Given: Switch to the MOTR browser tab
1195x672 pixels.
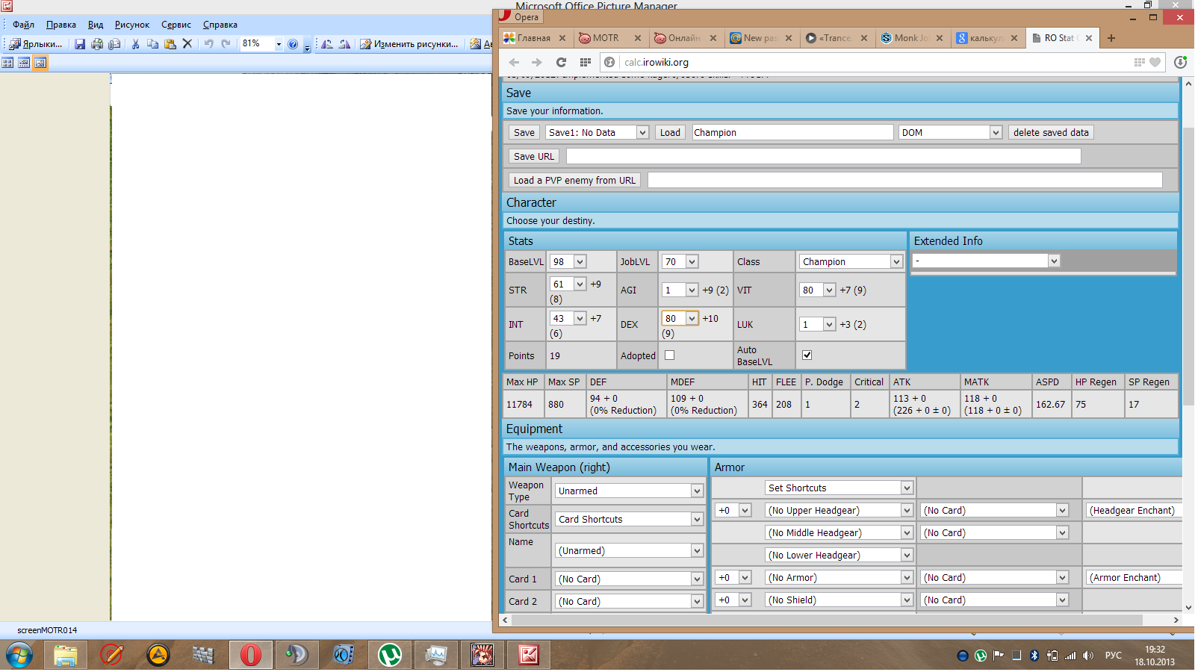Looking at the screenshot, I should click(606, 38).
